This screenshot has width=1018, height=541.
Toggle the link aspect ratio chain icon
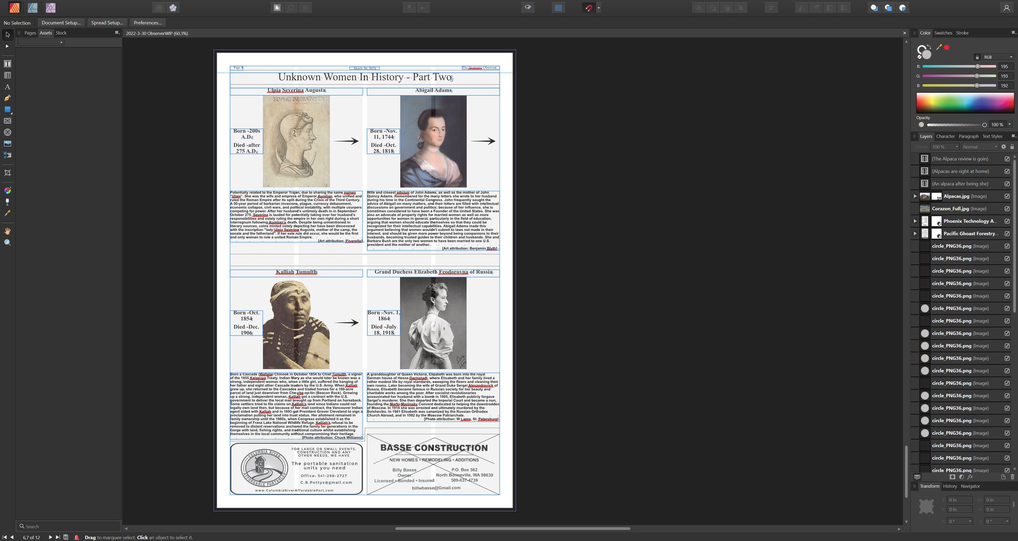(x=1014, y=504)
